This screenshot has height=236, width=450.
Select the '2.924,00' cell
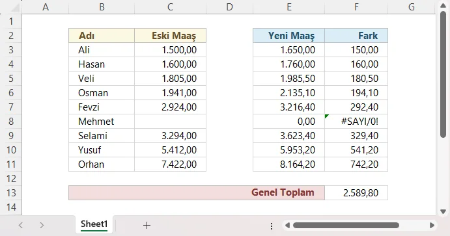(170, 107)
